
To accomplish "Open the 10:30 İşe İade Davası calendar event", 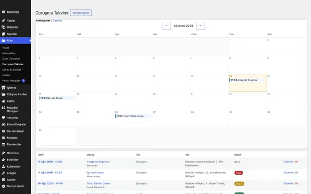I will tap(56, 98).
